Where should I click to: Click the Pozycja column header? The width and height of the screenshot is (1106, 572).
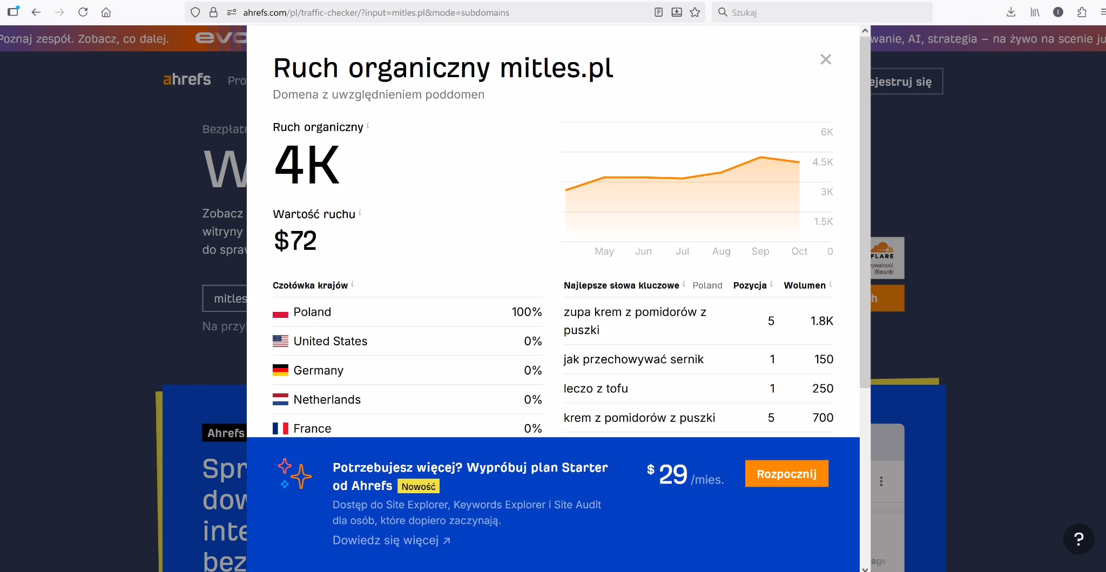750,285
